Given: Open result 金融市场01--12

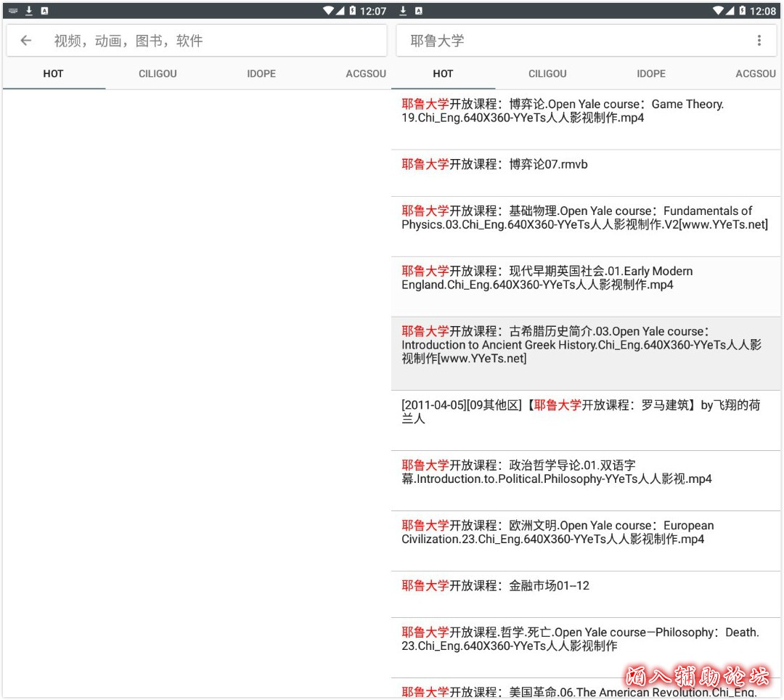Looking at the screenshot, I should pos(586,595).
